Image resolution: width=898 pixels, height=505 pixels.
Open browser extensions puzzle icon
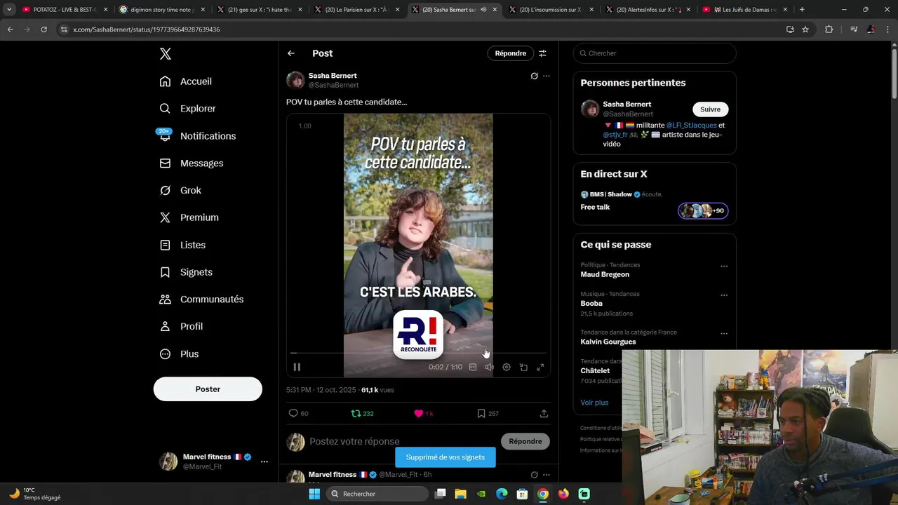click(x=829, y=29)
